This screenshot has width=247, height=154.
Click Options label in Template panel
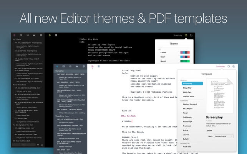(209, 131)
